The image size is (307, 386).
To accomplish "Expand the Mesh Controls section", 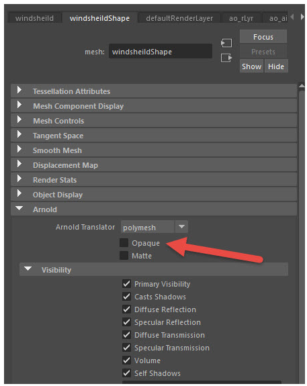I will click(154, 121).
